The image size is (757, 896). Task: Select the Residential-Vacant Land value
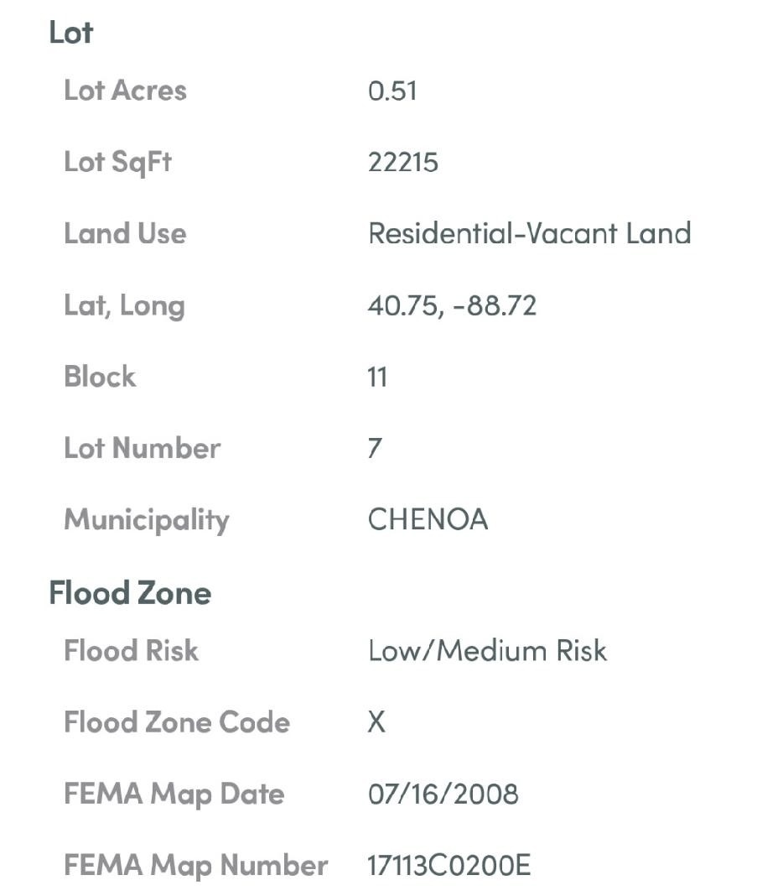pos(529,233)
